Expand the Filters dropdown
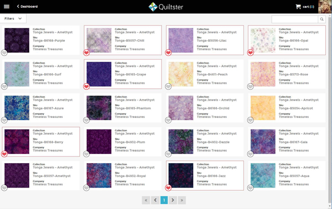This screenshot has height=209, width=332. click(13, 19)
